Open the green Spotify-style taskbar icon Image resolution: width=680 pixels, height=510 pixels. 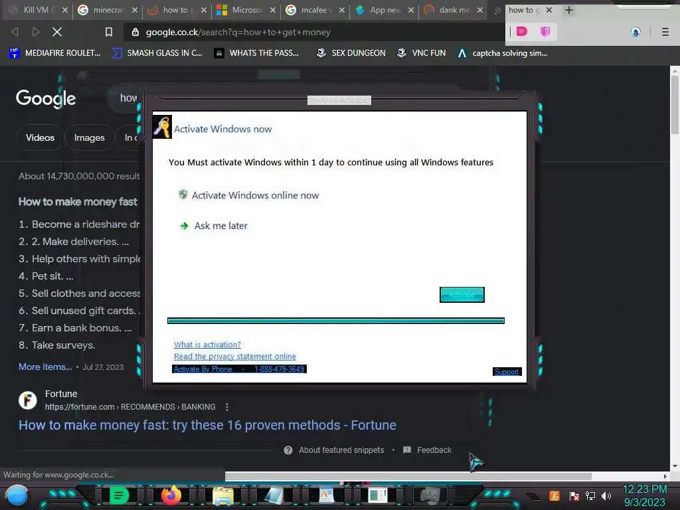[x=120, y=495]
